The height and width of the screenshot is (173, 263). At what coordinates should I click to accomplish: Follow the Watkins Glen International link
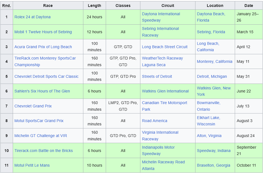click(x=165, y=91)
